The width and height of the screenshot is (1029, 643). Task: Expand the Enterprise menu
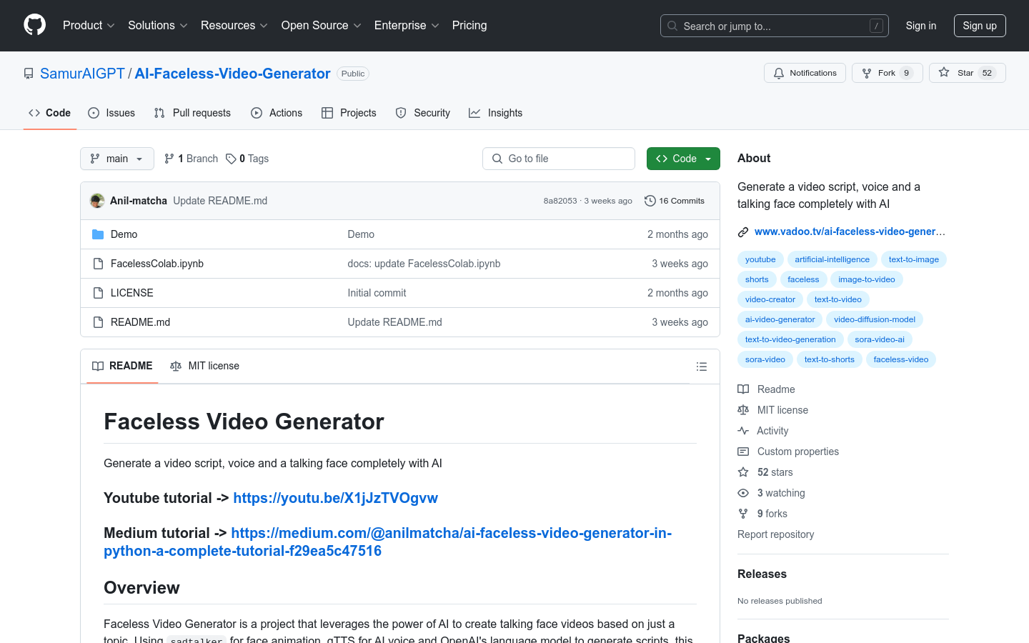point(407,25)
